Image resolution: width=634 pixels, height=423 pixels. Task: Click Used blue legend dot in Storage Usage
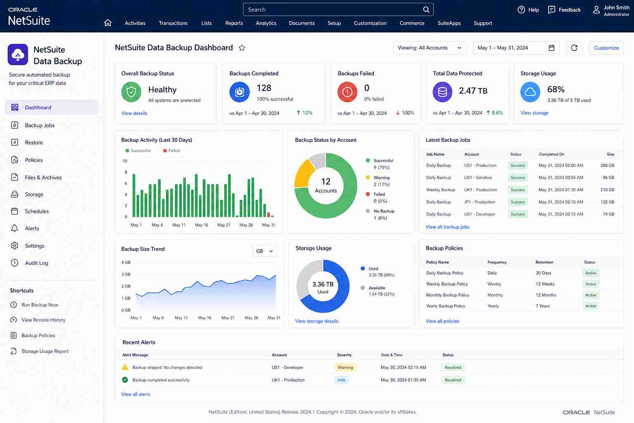coord(363,269)
